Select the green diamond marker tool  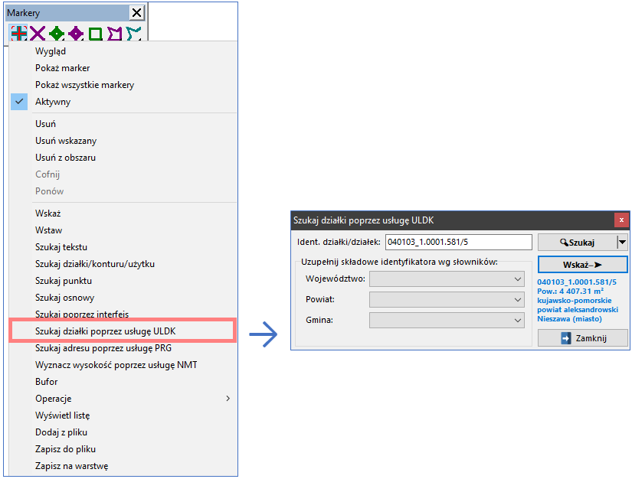[x=57, y=34]
